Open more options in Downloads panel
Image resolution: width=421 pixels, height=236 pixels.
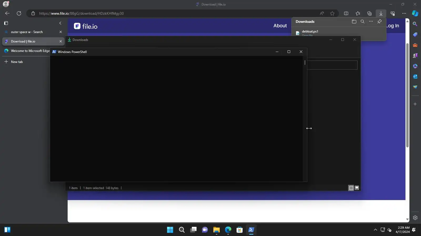[371, 22]
